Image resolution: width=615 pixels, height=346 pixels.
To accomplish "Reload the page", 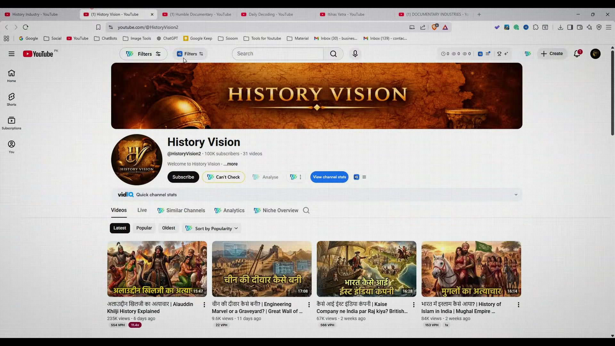I will 26,27.
